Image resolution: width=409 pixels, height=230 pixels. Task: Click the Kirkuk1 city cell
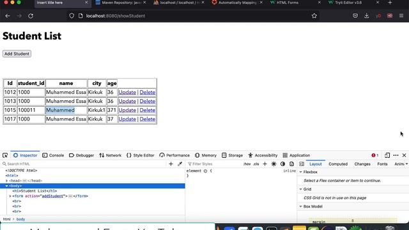click(96, 110)
